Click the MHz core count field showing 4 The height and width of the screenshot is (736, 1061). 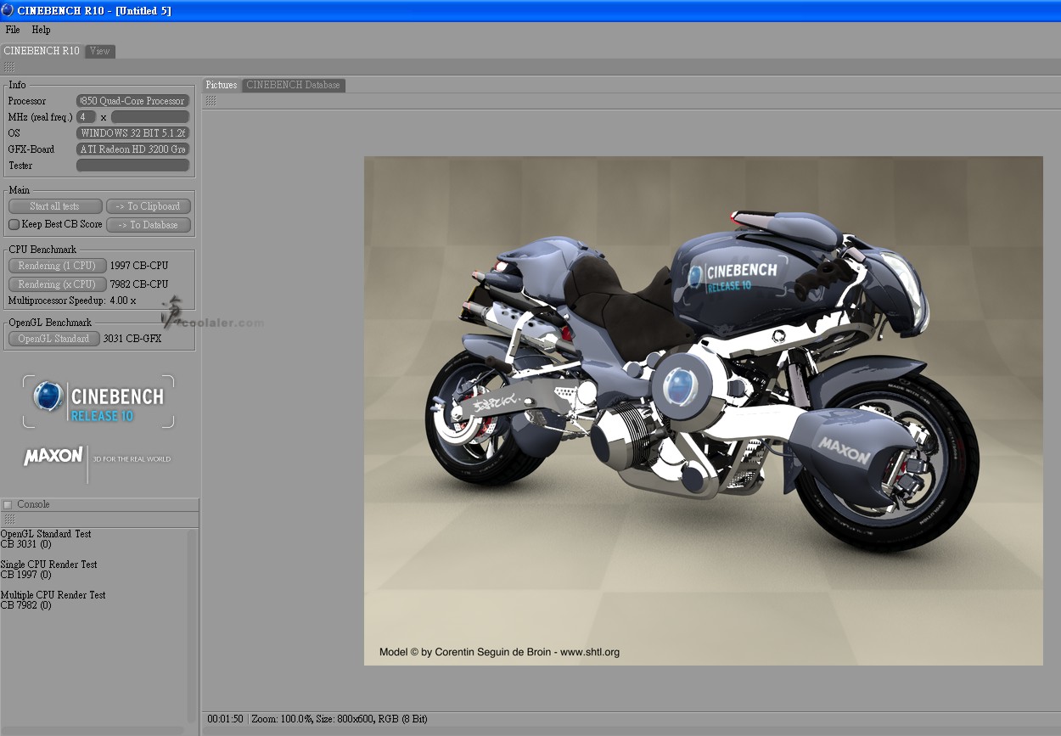click(86, 117)
